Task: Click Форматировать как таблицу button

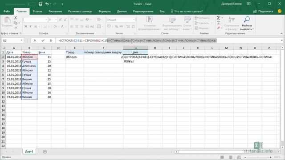Action: [x=172, y=24]
